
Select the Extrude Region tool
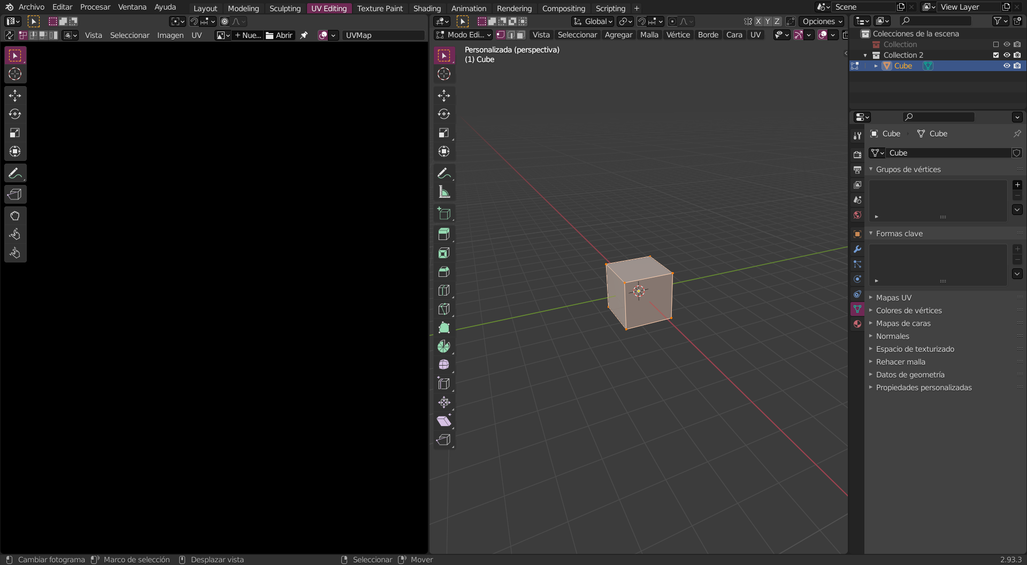pos(444,234)
